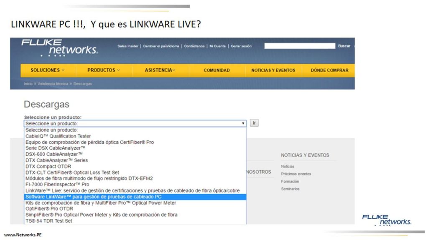Go to the COMUNIDAD section
This screenshot has width=428, height=240.
[x=217, y=70]
